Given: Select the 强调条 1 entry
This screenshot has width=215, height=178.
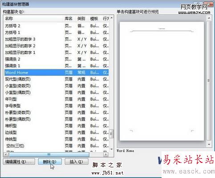Looking at the screenshot, I should pyautogui.click(x=57, y=66).
